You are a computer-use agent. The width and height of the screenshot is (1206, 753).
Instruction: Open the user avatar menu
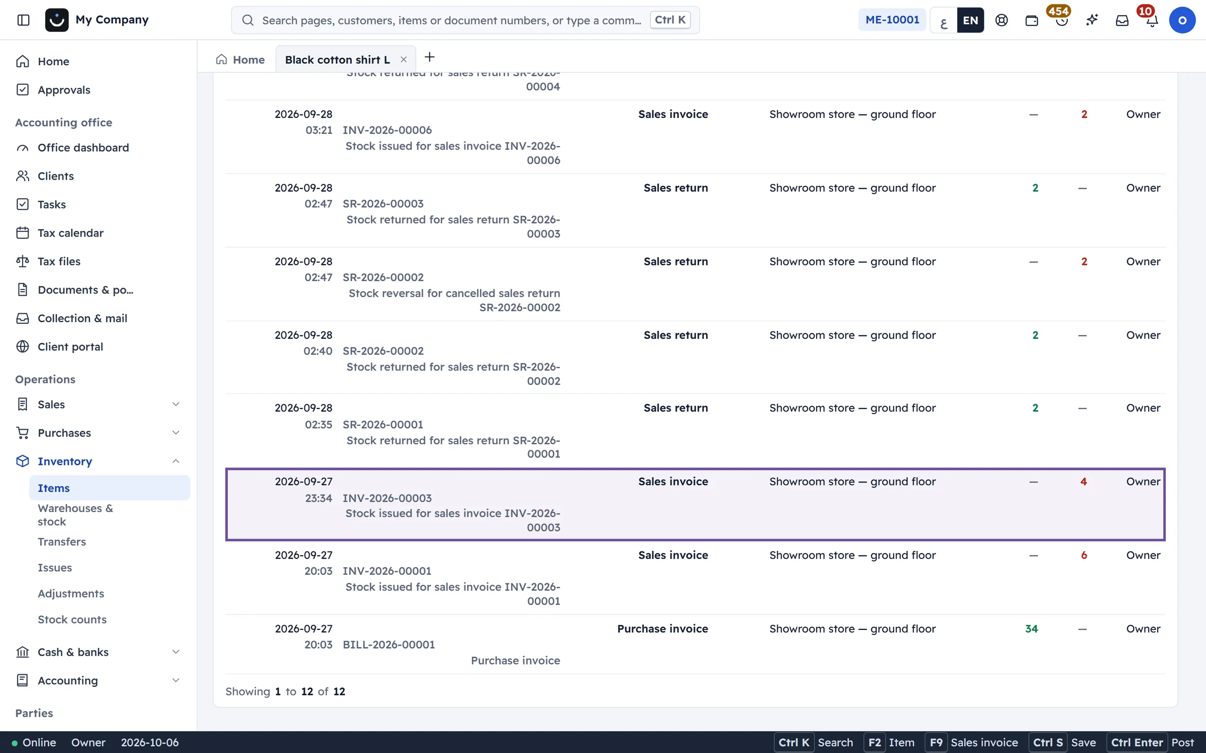click(x=1182, y=20)
